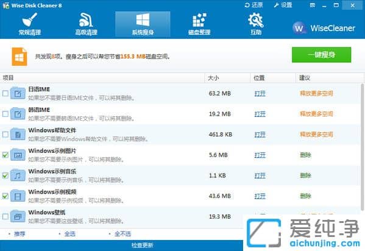Click 释放更多空间 for Windows帮助文件

316,135
